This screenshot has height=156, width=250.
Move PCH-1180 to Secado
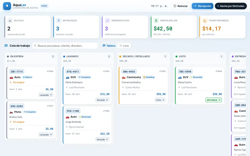pos(102,139)
